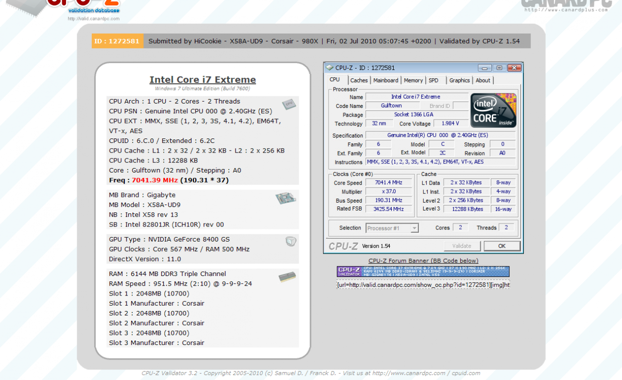Click the maximize button of CPU-Z window
The image size is (622, 380).
499,68
